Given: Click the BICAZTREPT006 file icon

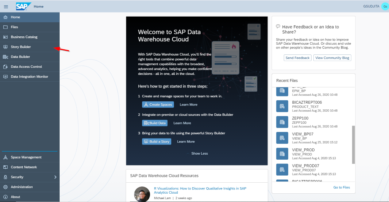Looking at the screenshot, I should coord(282,106).
